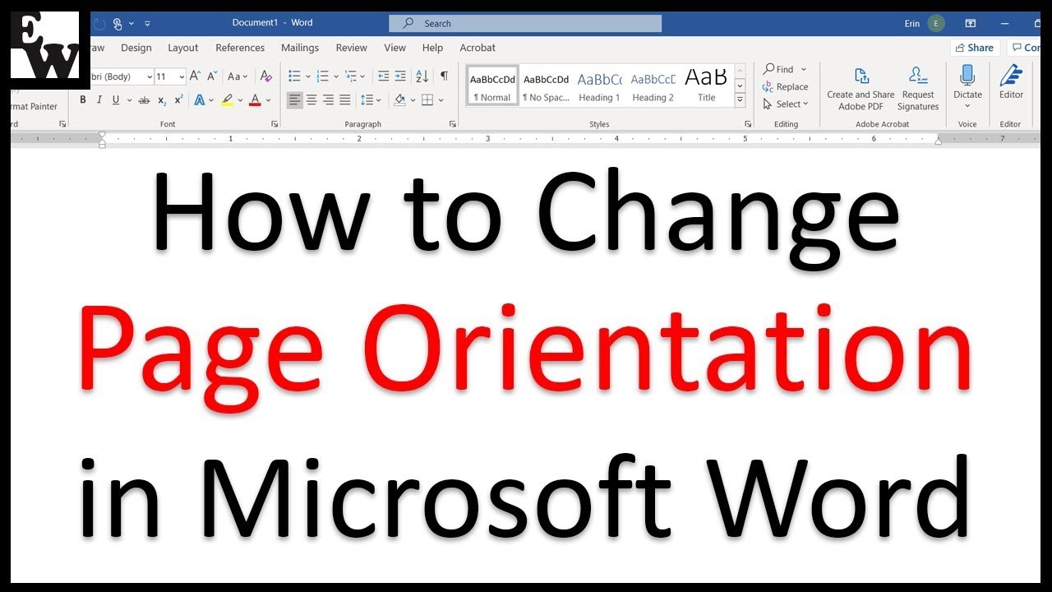Viewport: 1052px width, 592px height.
Task: Open Paragraph dialog launcher
Action: (453, 124)
